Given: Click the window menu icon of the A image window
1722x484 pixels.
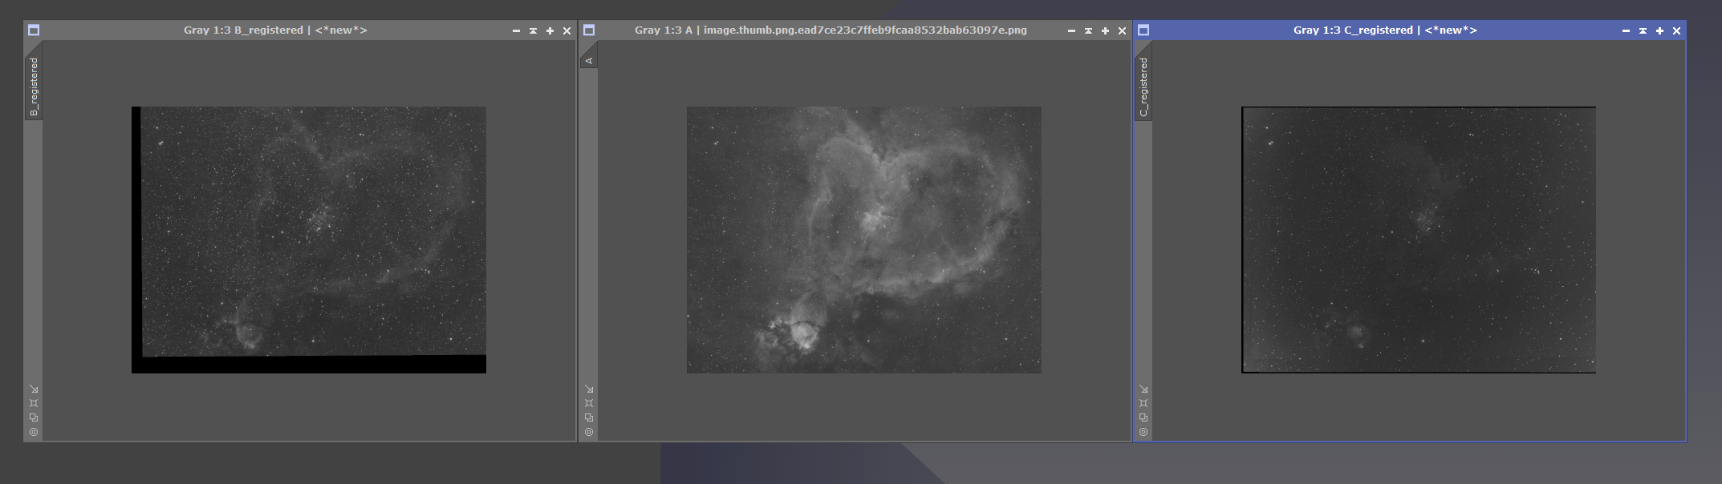Looking at the screenshot, I should [x=589, y=30].
